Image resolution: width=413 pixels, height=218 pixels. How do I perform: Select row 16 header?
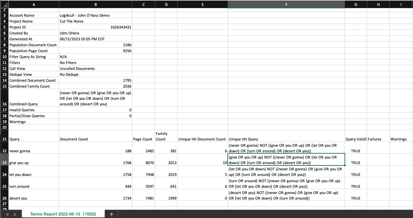[x=4, y=98]
